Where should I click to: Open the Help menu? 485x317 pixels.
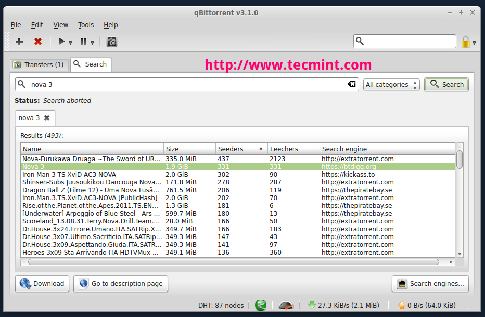click(x=111, y=25)
